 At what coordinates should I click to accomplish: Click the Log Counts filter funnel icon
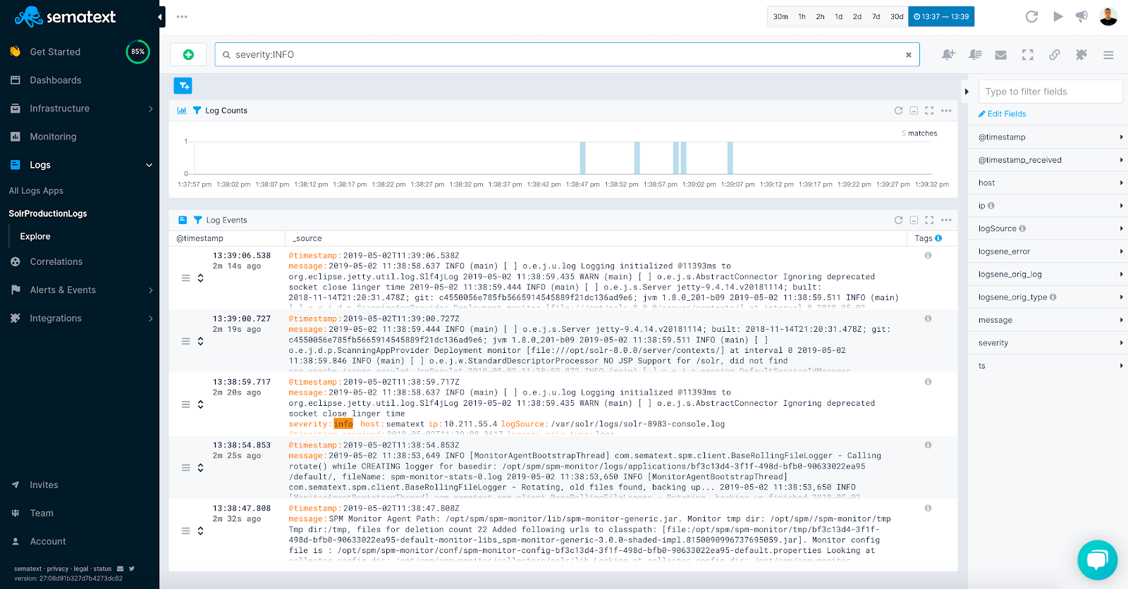click(197, 111)
